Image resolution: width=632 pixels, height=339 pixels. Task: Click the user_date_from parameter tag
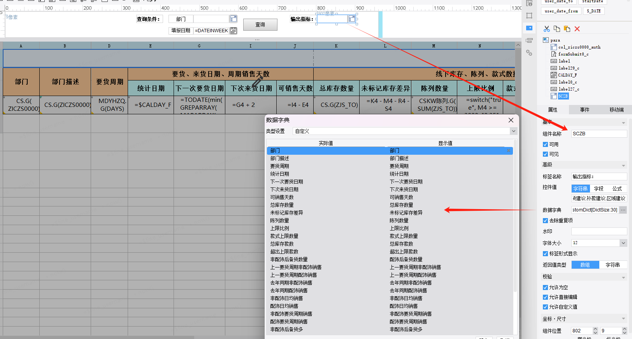click(x=561, y=11)
